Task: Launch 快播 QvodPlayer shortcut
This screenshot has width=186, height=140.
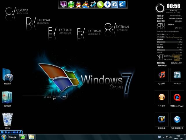Action: pos(177,97)
